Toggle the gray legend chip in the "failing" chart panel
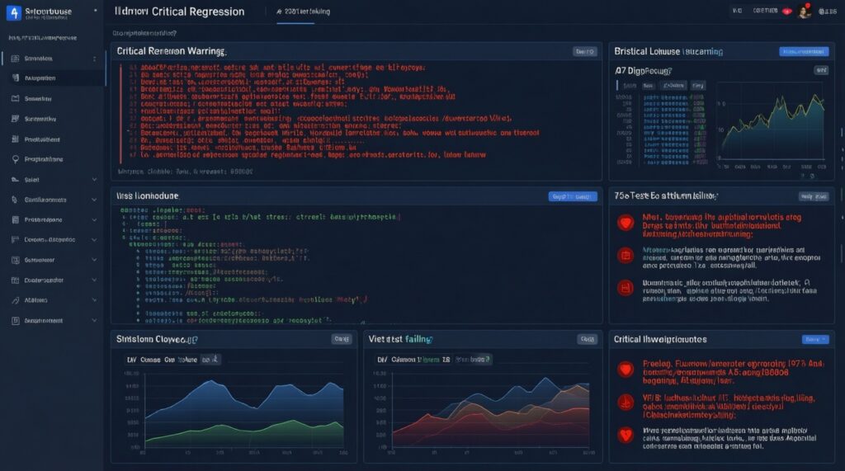This screenshot has width=845, height=471. click(x=473, y=360)
